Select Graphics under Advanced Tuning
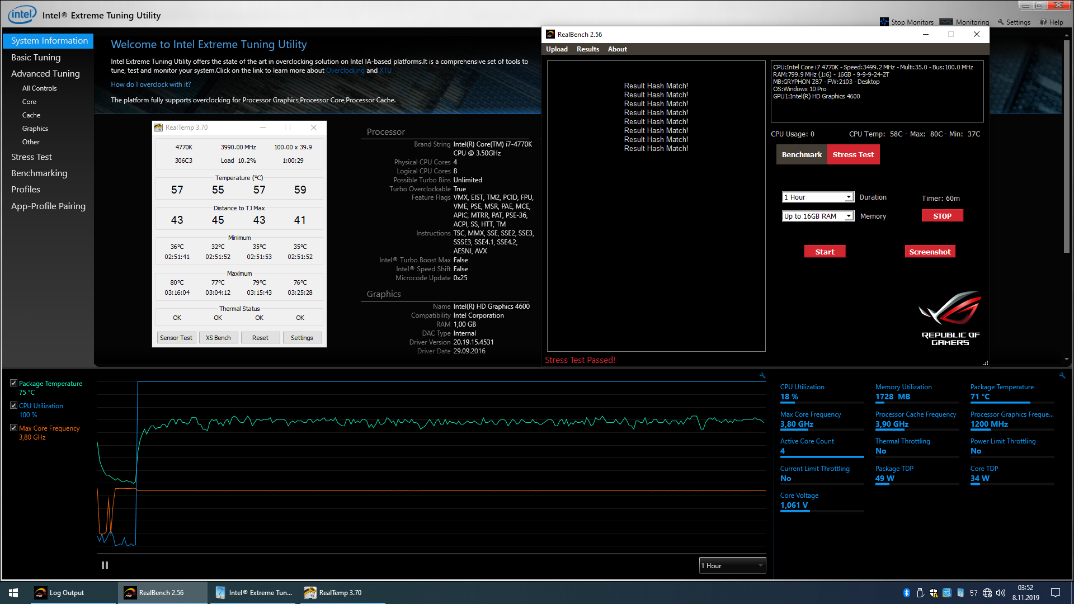Viewport: 1074px width, 604px height. coord(35,129)
